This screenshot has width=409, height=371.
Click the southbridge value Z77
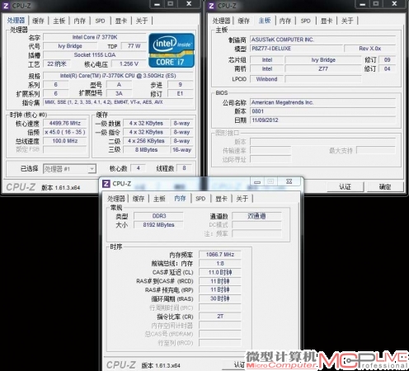pyautogui.click(x=323, y=68)
